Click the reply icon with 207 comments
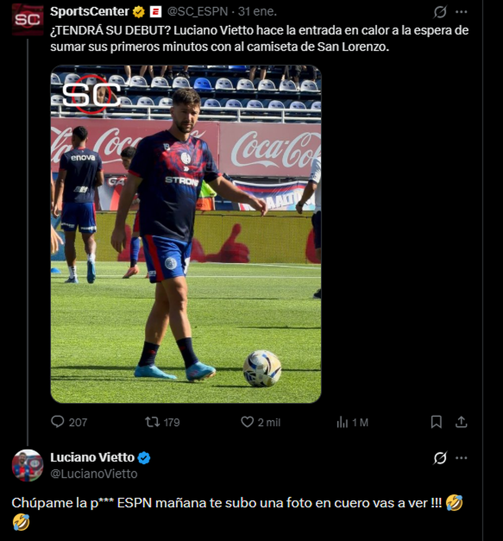The image size is (503, 541). coord(57,422)
